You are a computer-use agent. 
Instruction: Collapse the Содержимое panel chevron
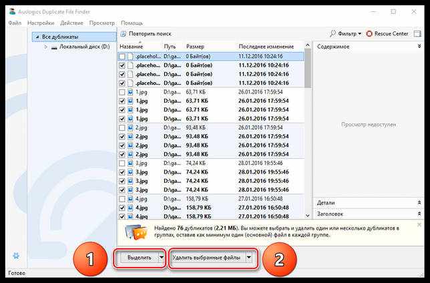[x=419, y=46]
